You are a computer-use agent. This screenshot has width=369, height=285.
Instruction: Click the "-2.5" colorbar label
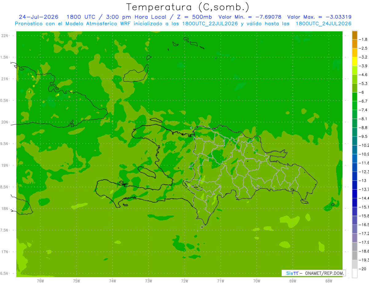[x=363, y=48]
